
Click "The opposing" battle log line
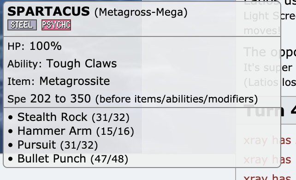click(x=270, y=52)
